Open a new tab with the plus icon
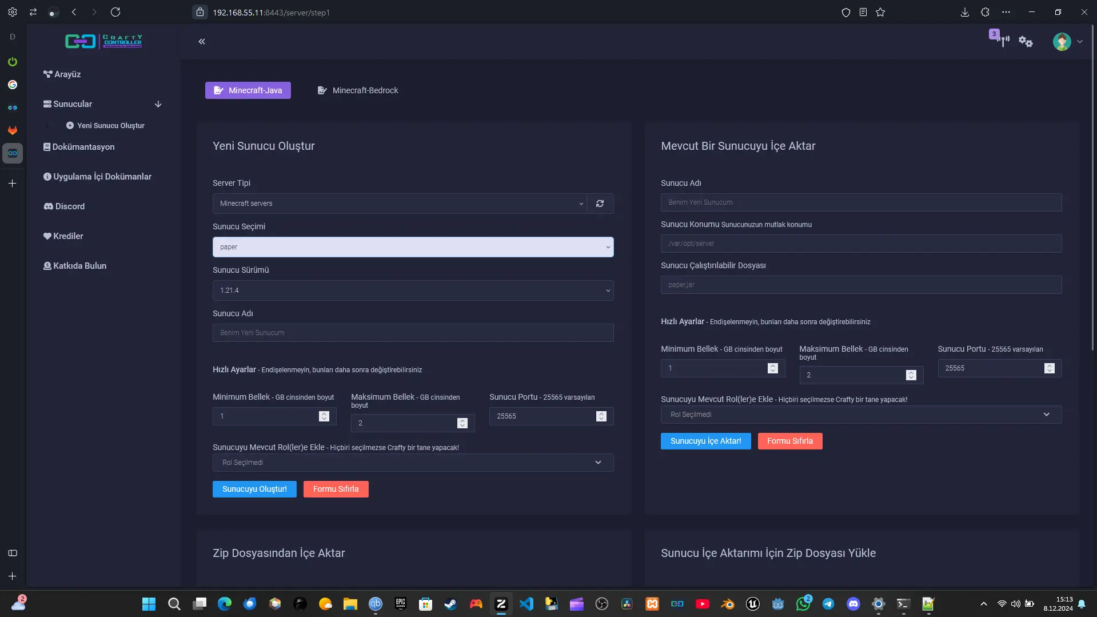Image resolution: width=1097 pixels, height=617 pixels. point(13,184)
